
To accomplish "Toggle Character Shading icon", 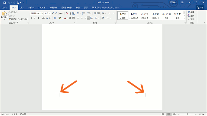I will pyautogui.click(x=70, y=18).
